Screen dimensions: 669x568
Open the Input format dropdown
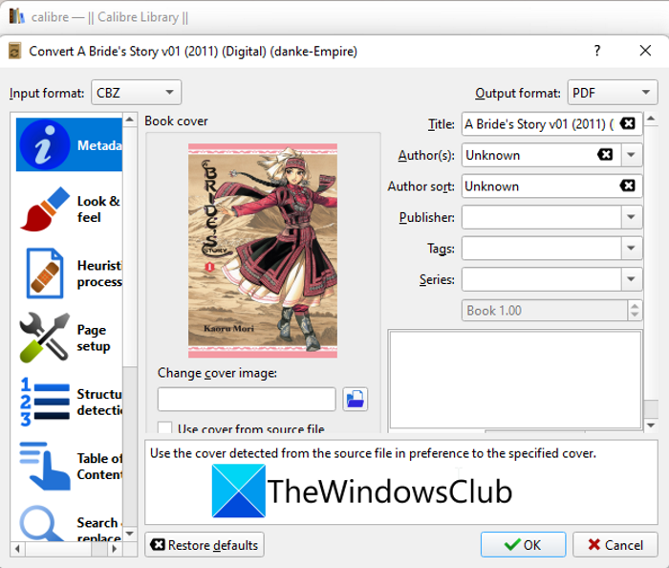[136, 92]
